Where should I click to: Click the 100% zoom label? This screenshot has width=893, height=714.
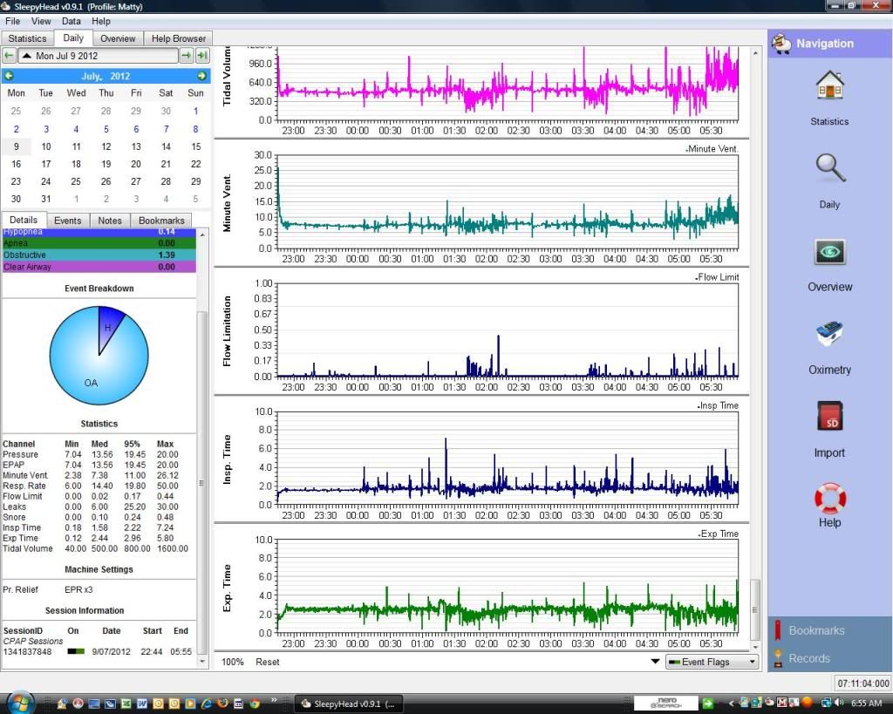point(232,662)
